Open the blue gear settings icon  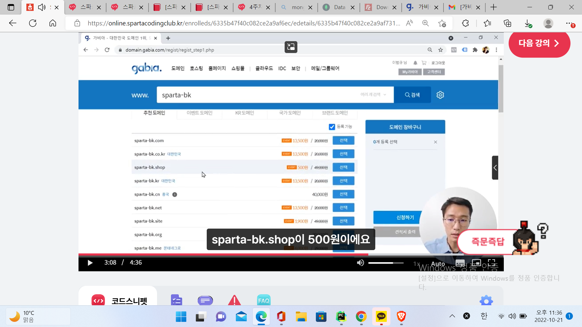pos(486,301)
